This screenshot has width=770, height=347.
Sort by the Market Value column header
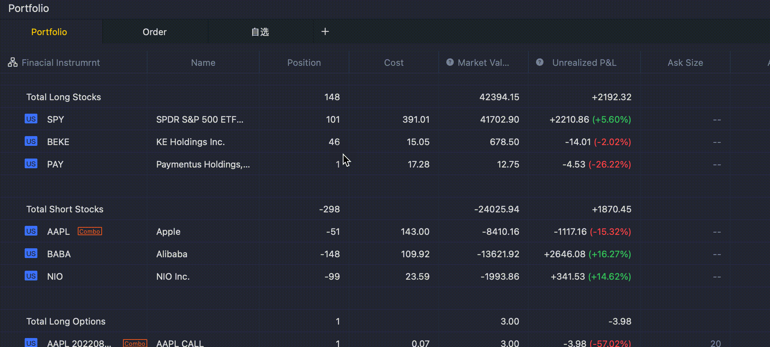[483, 62]
